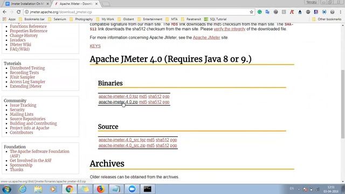Open the Apache JMeter site link

tap(206, 37)
